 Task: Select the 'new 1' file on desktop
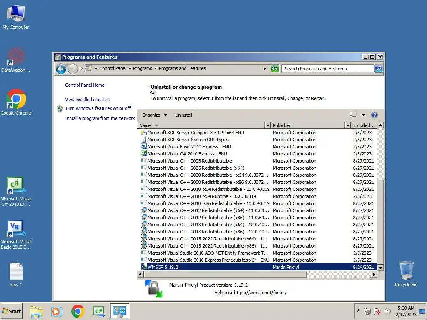point(16,275)
